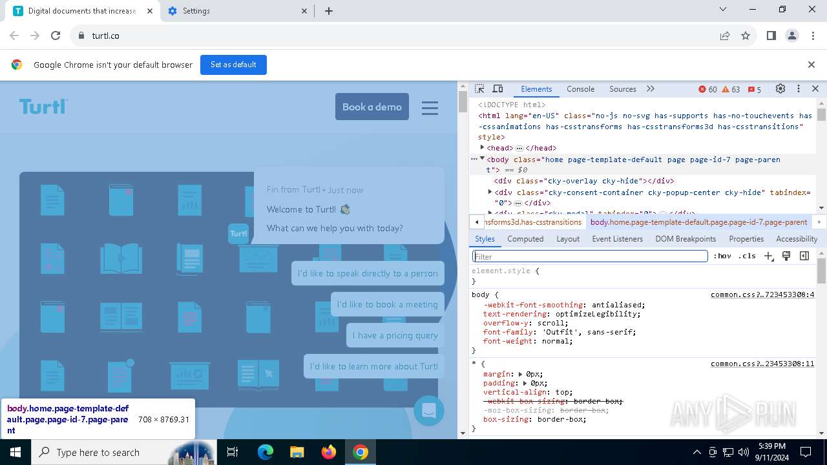
Task: Open common.css link for body rule
Action: (x=762, y=294)
